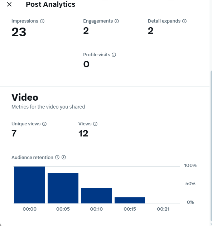The image size is (212, 226).
Task: Close the Post Analytics dialog
Action: coord(9,4)
